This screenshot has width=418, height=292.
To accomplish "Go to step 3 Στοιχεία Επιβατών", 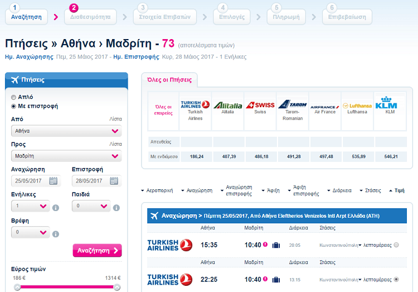I will (x=165, y=17).
